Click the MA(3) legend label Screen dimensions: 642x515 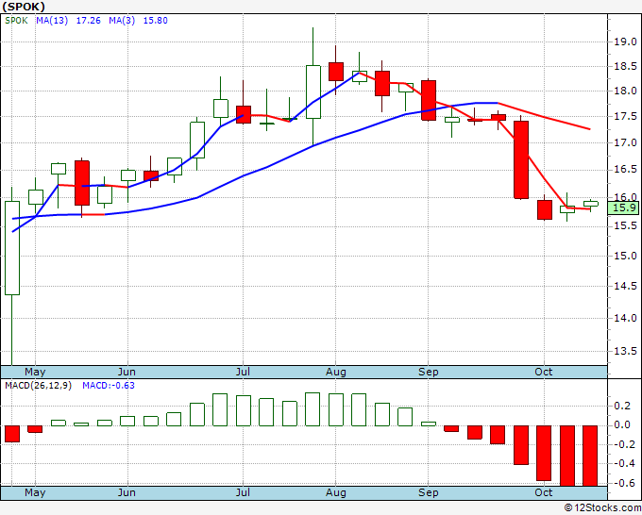[122, 21]
